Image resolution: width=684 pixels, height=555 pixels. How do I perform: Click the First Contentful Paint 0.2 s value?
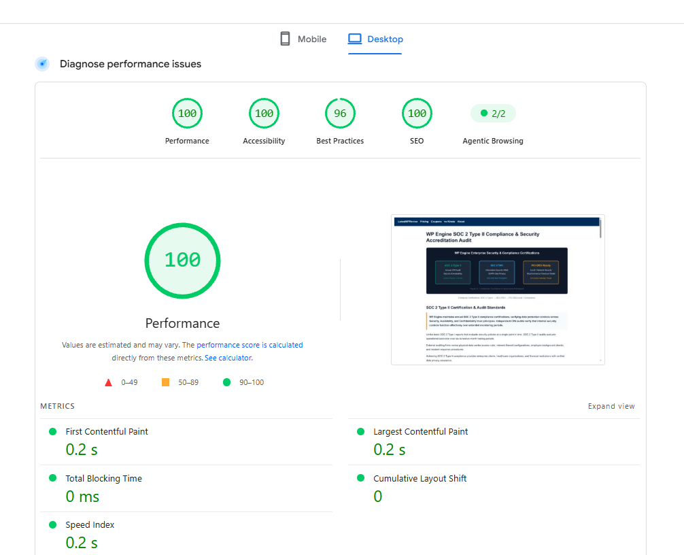click(82, 450)
